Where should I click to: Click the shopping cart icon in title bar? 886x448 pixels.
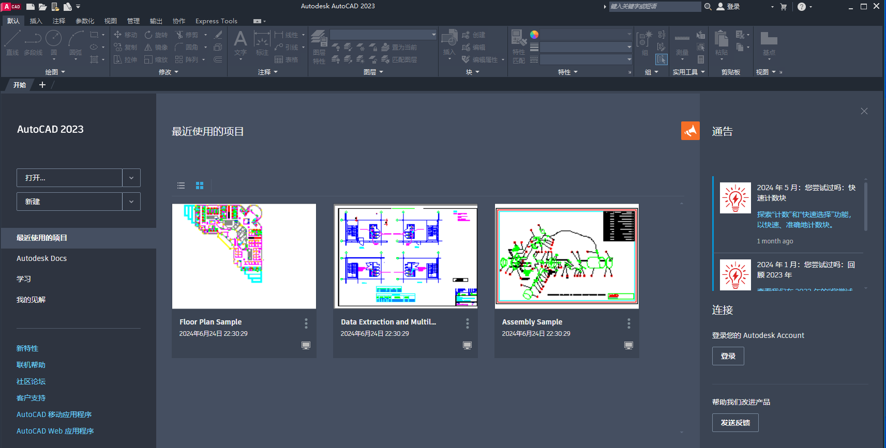pos(783,7)
